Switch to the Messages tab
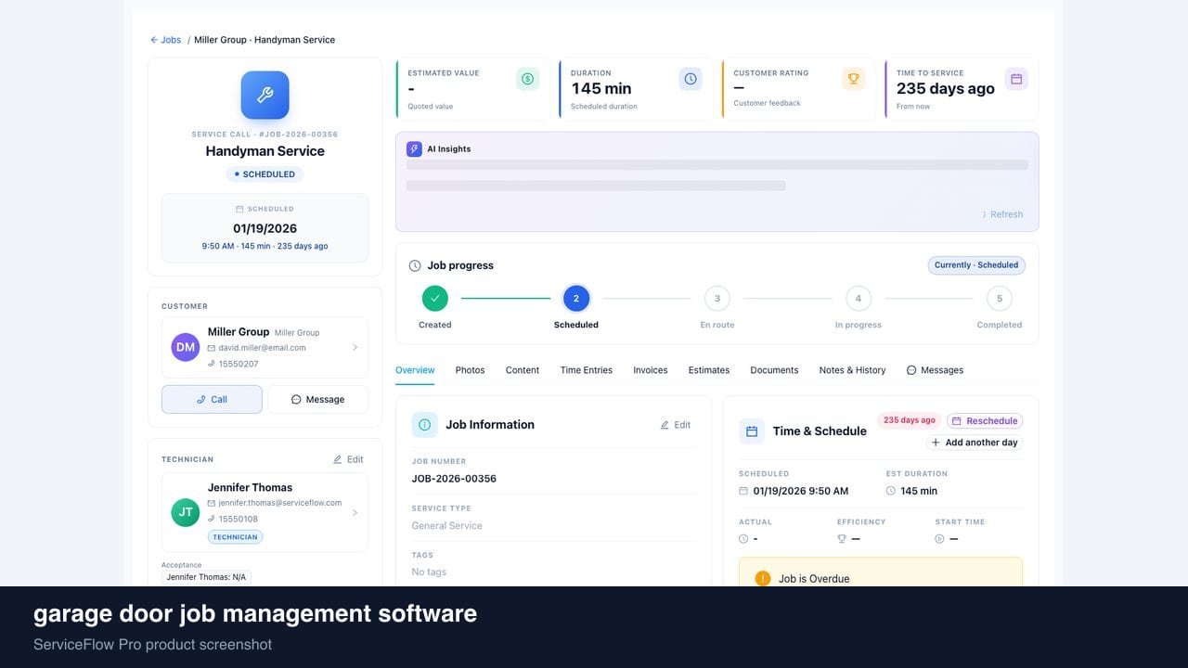Screen dimensions: 1188x668 click(935, 370)
